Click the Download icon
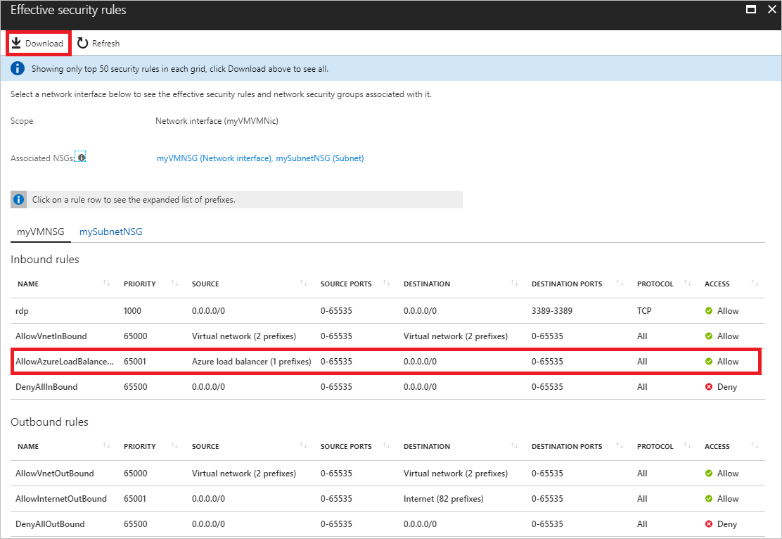Viewport: 782px width, 539px height. 17,43
